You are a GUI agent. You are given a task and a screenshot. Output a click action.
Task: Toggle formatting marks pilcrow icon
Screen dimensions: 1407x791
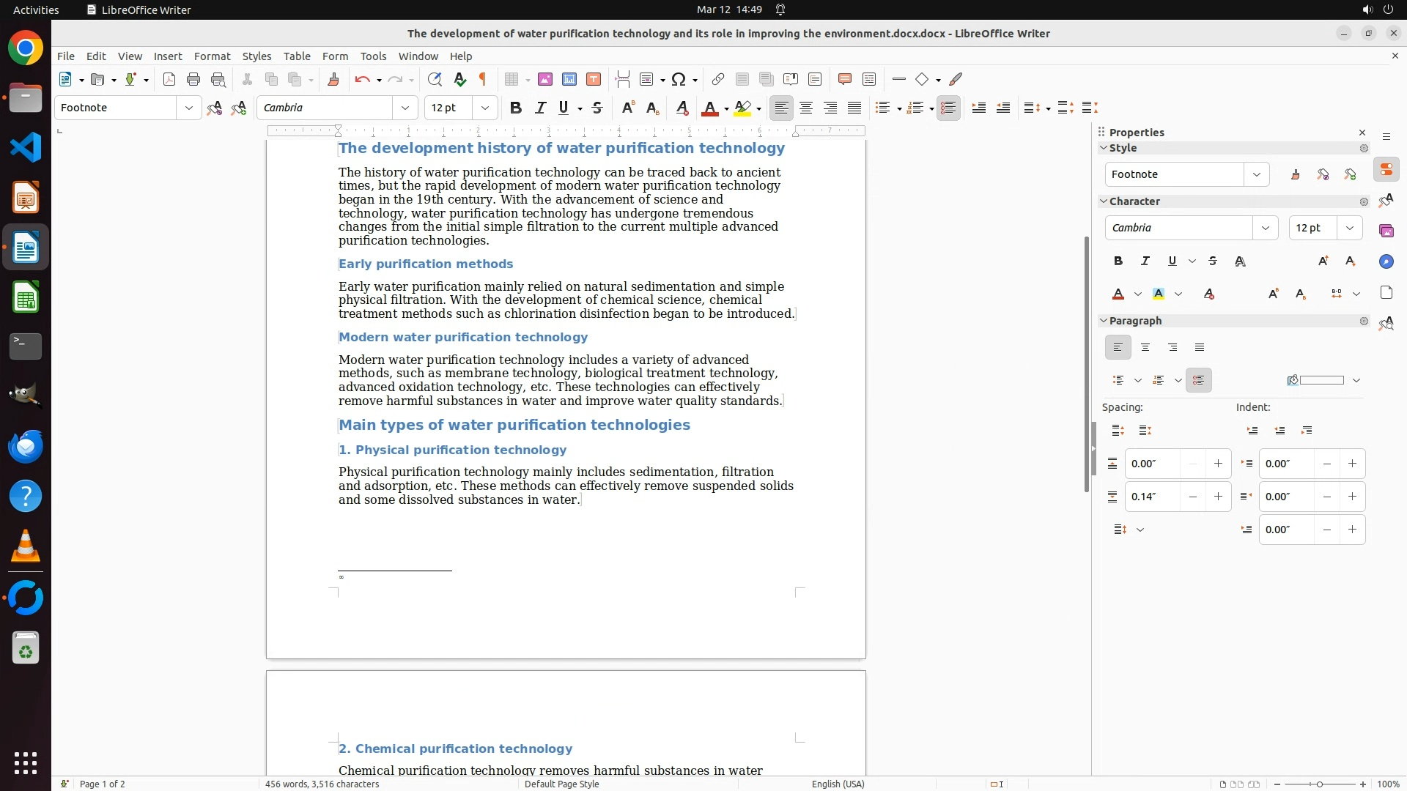(483, 80)
